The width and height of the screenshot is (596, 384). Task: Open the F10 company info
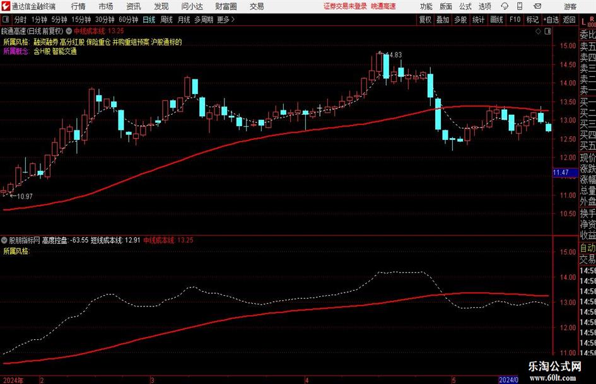[x=515, y=20]
